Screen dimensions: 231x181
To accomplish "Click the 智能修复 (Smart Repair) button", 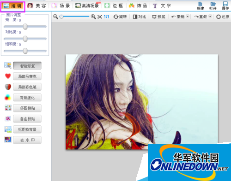I will point(27,66).
